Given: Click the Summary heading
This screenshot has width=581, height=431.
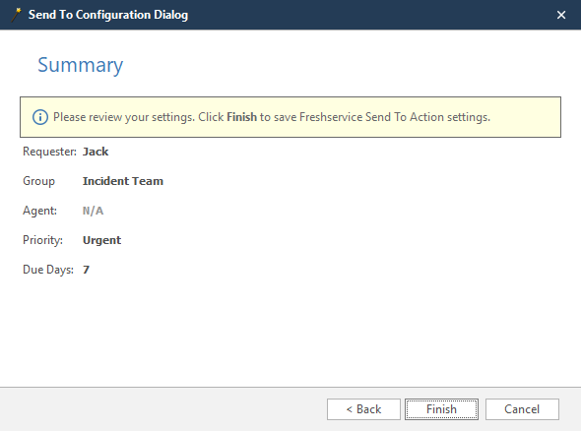Looking at the screenshot, I should click(x=81, y=65).
